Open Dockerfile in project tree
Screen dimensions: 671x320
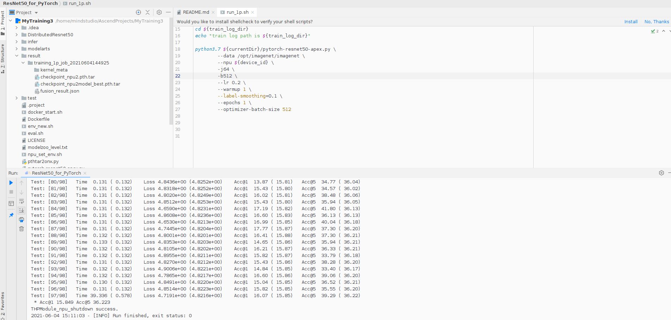point(38,119)
